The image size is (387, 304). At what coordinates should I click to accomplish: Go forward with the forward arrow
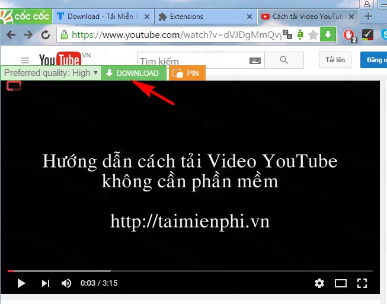[x=28, y=35]
